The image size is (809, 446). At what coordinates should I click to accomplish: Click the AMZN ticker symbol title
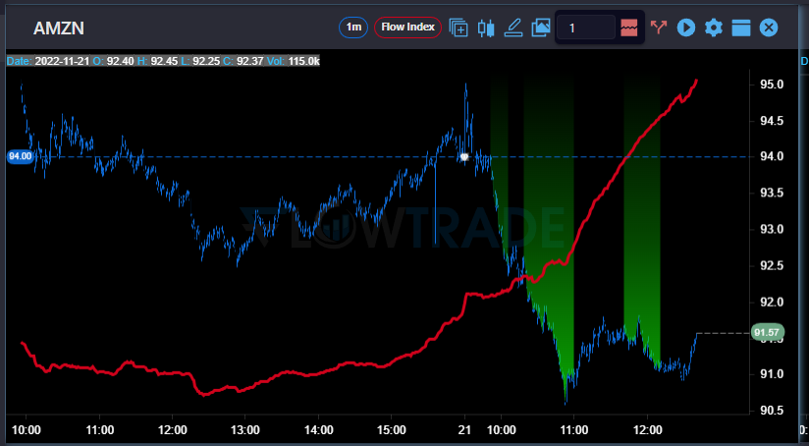[59, 28]
